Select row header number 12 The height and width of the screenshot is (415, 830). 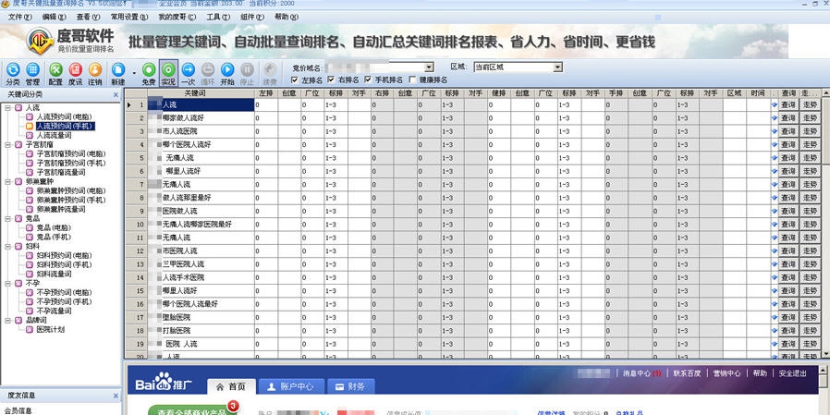point(137,250)
